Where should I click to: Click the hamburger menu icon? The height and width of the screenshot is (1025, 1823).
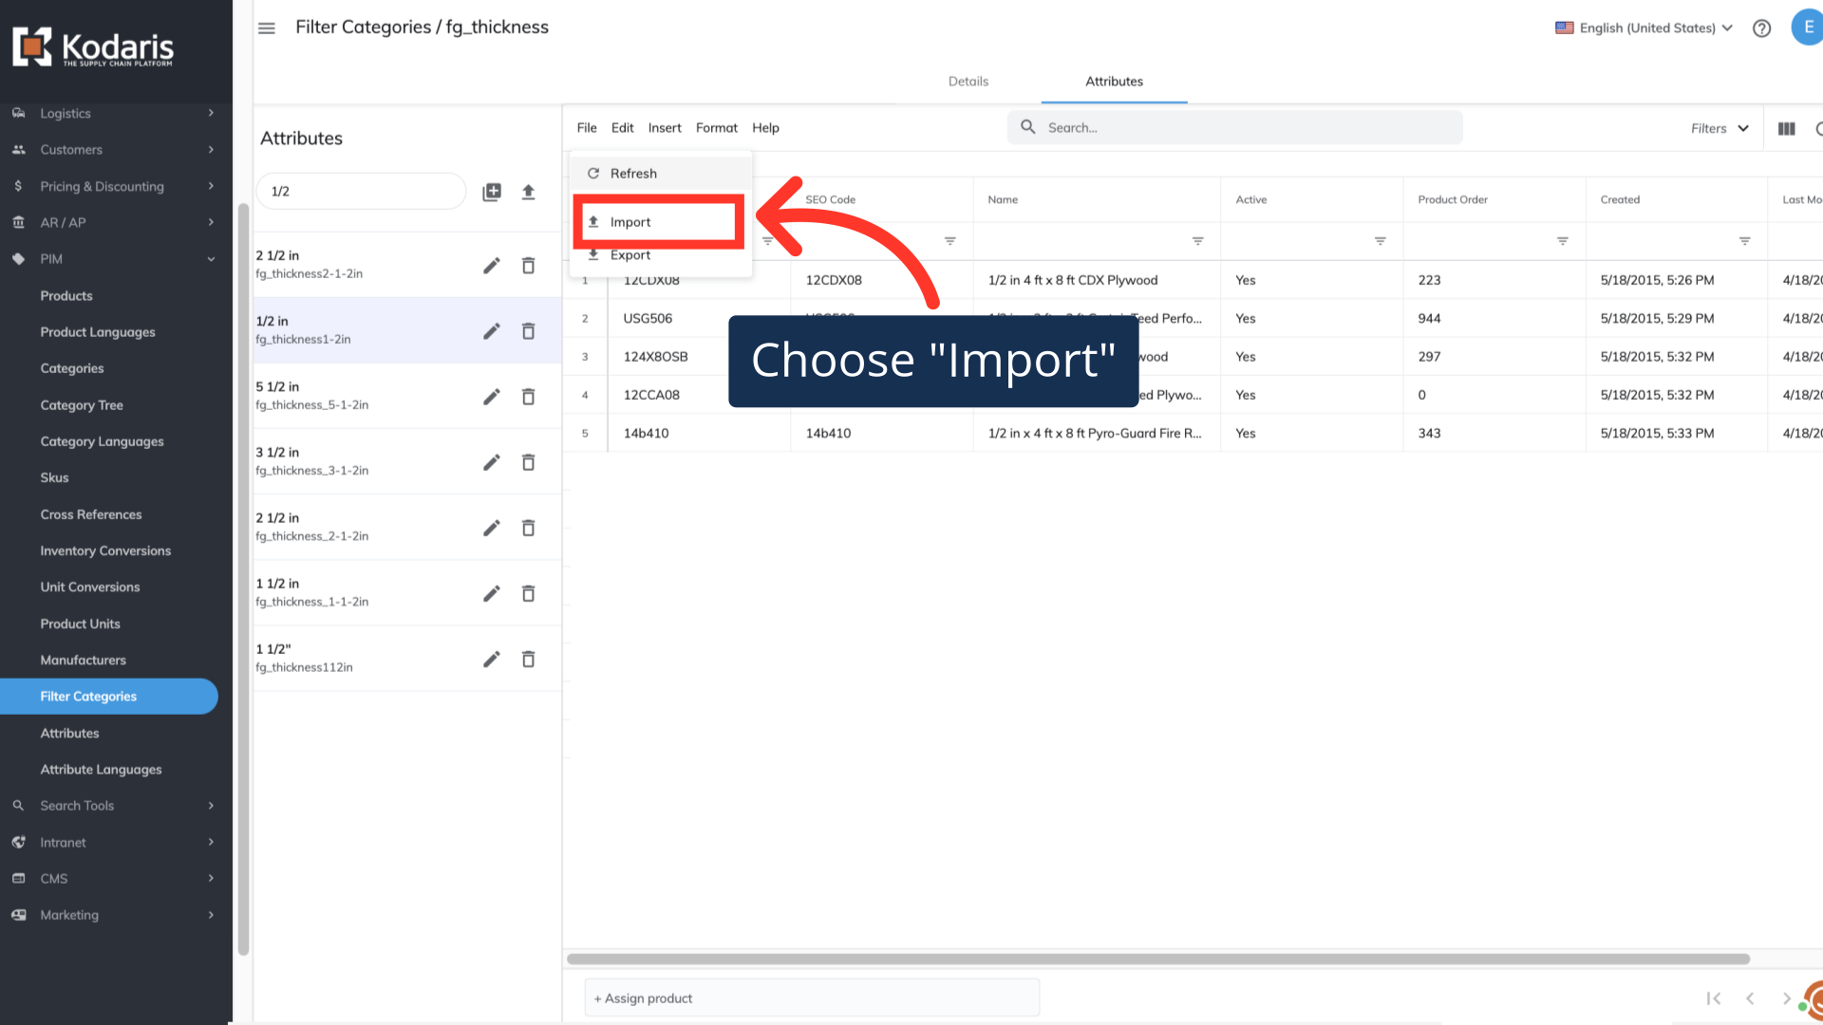267,28
